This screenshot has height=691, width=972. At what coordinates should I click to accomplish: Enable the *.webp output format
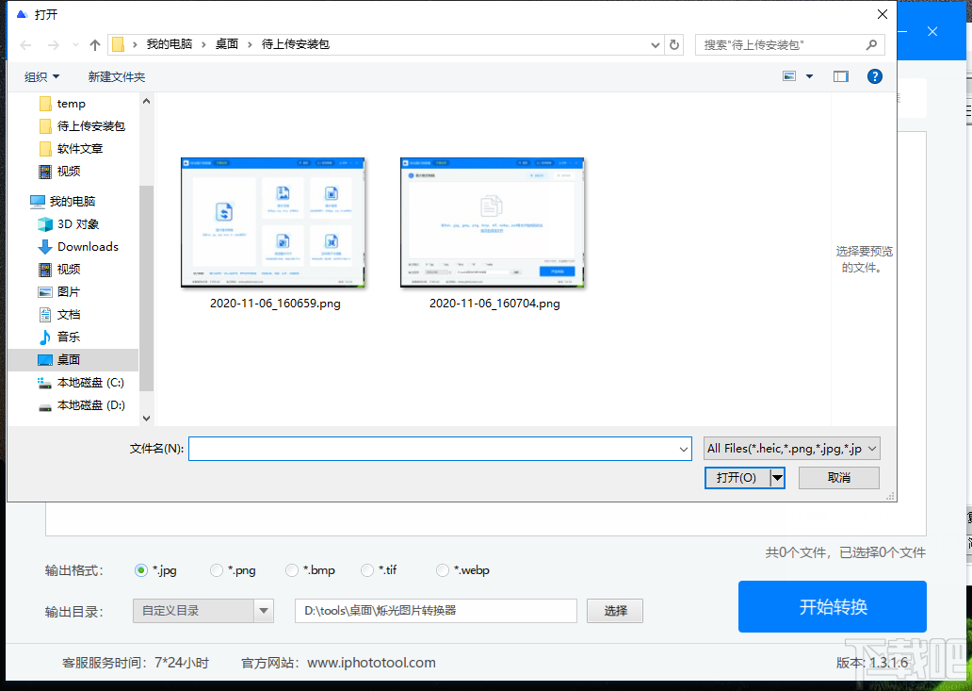click(x=442, y=570)
